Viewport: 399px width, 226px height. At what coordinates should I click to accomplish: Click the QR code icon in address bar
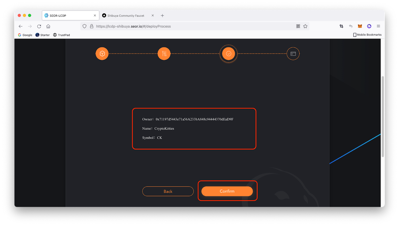[298, 26]
